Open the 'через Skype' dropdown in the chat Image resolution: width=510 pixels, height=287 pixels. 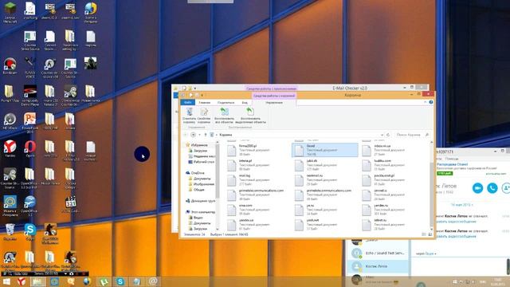pos(426,254)
